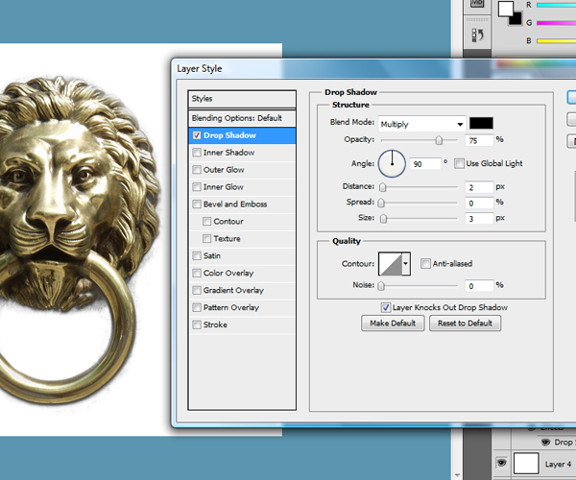Screen dimensions: 576x480
Task: Open the Blend Mode Multiply dropdown
Action: click(x=422, y=124)
